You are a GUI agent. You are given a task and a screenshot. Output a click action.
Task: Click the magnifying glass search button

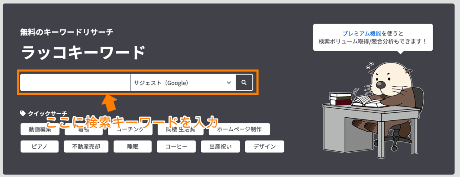244,83
